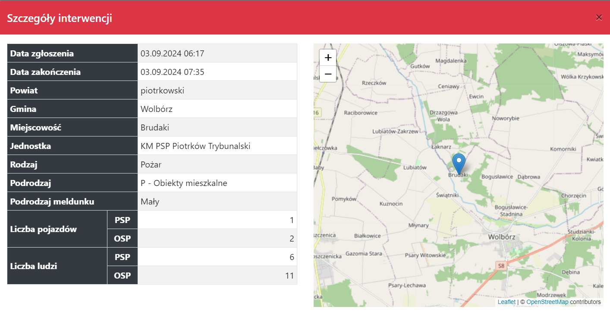Click the Liczba pojazdów row header
Viewport: 610px width, 313px height.
click(44, 229)
